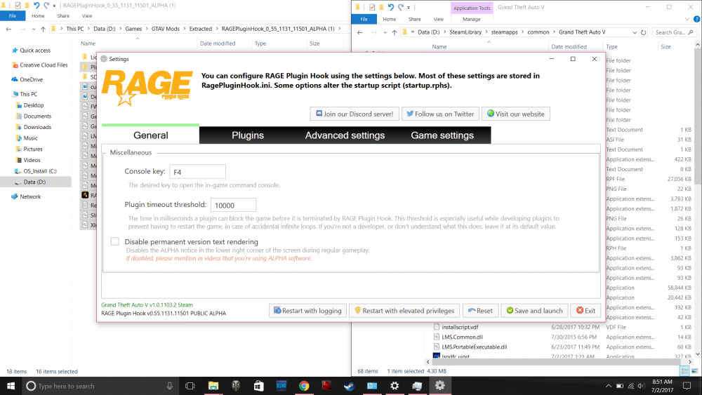Click Follow us on Twitter button
The height and width of the screenshot is (395, 702).
440,114
